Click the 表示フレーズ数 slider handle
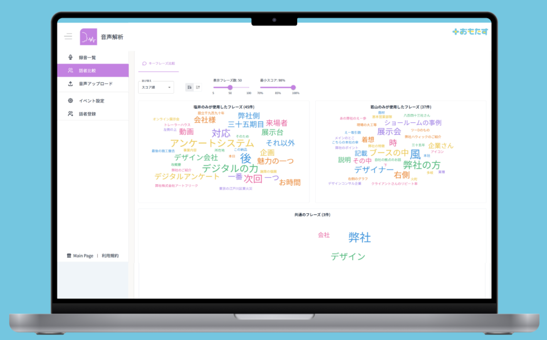The height and width of the screenshot is (340, 547). coord(230,87)
